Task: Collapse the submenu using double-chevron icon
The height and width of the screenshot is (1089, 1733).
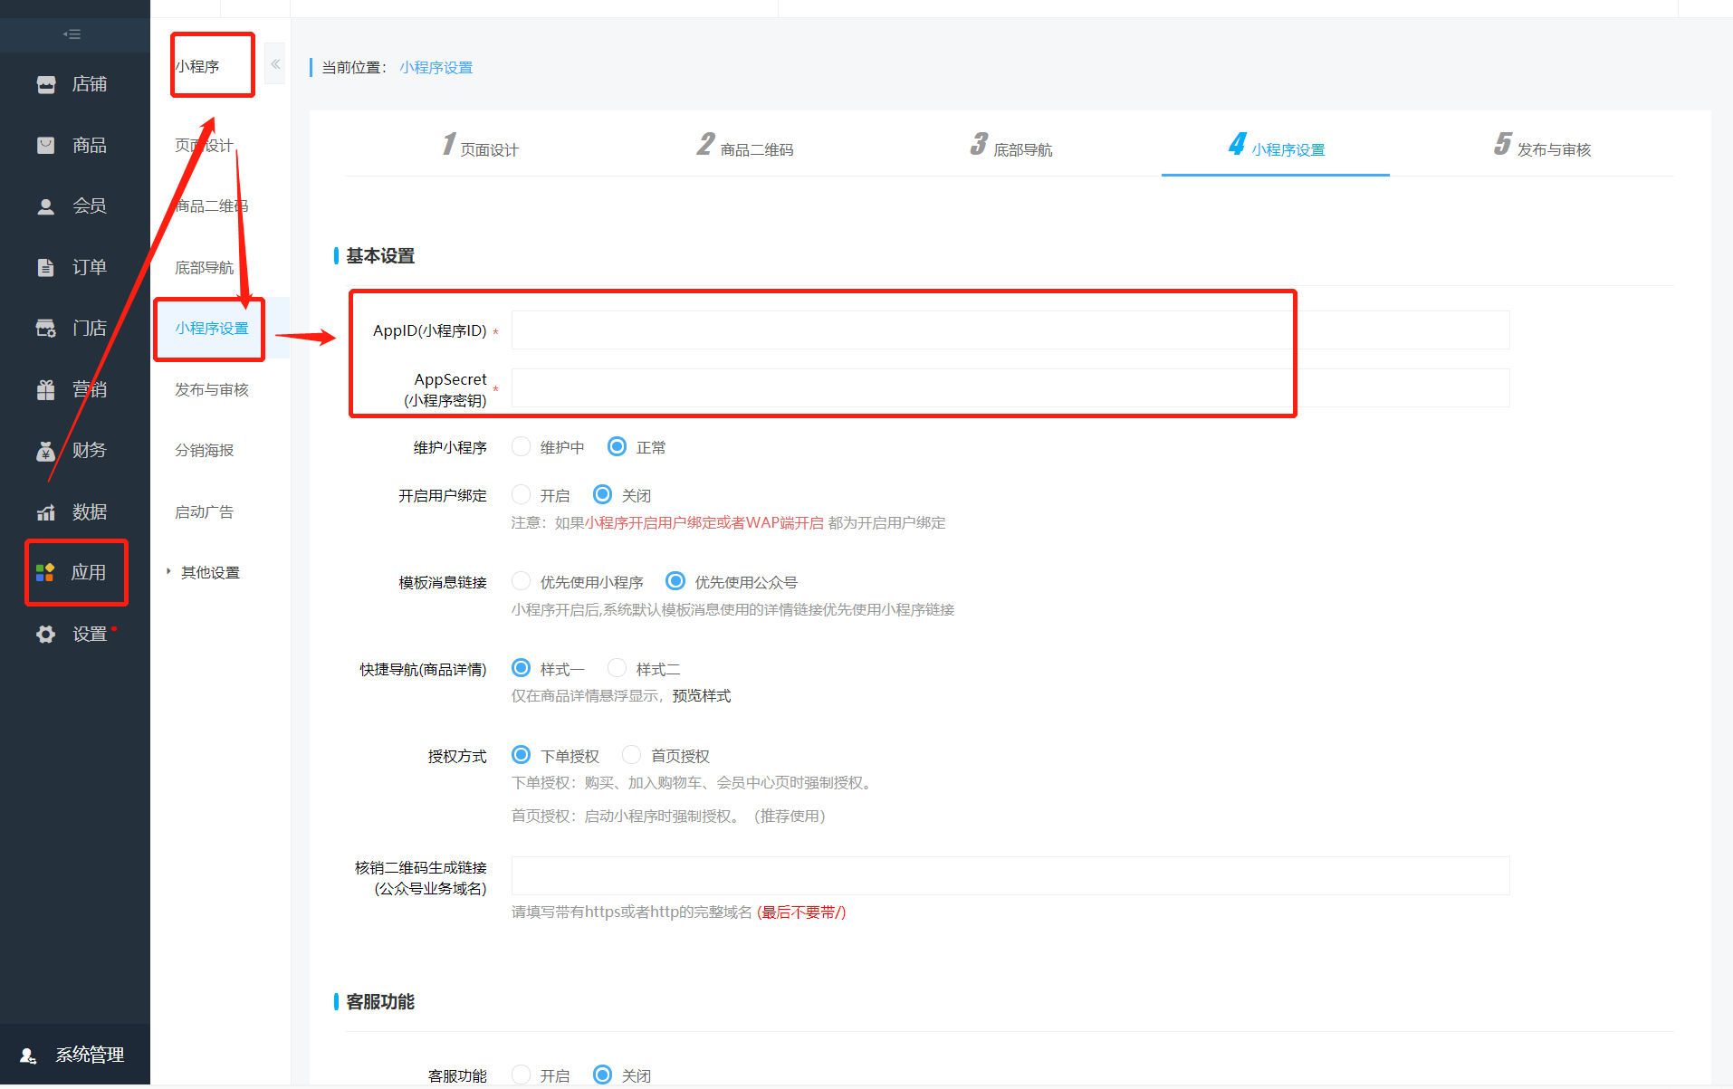Action: [x=275, y=64]
